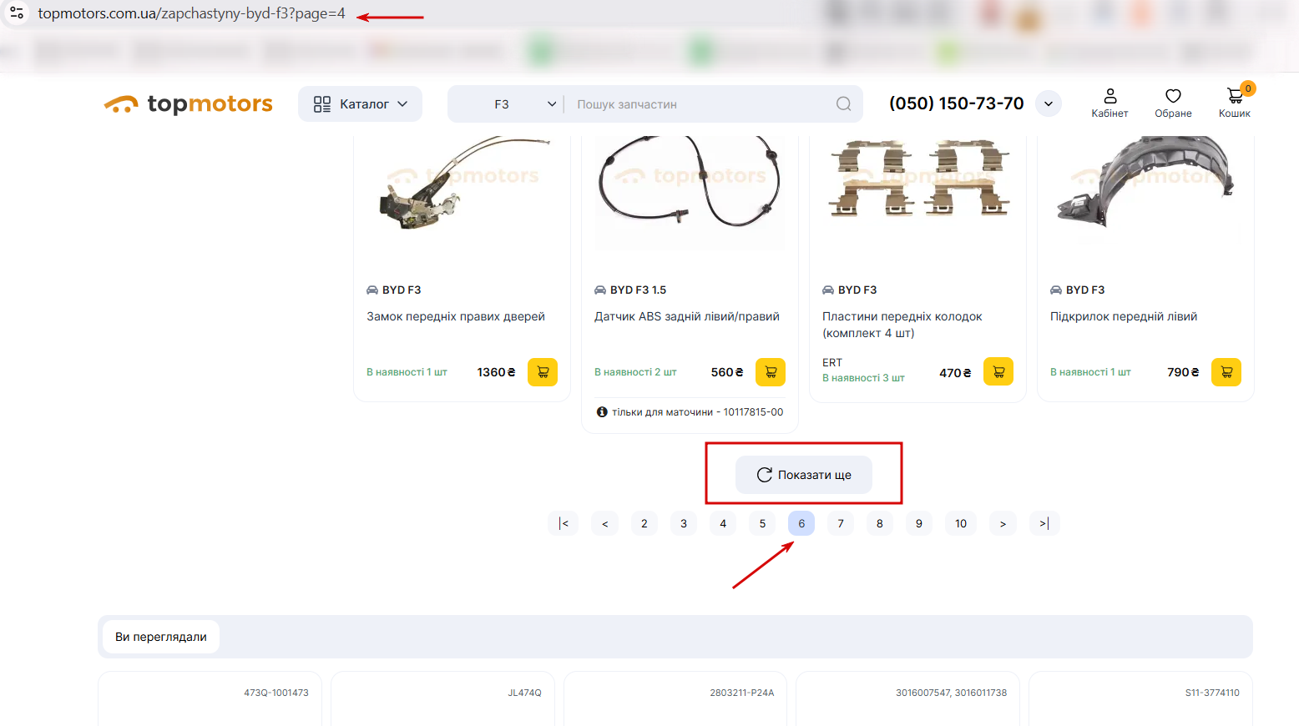
Task: Click the price 790 ₴
Action: [x=1183, y=372]
